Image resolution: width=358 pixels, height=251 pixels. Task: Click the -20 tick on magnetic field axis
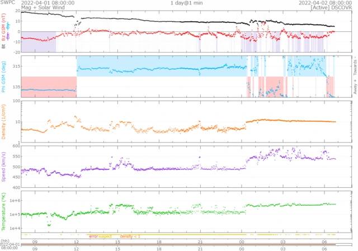click(x=17, y=52)
